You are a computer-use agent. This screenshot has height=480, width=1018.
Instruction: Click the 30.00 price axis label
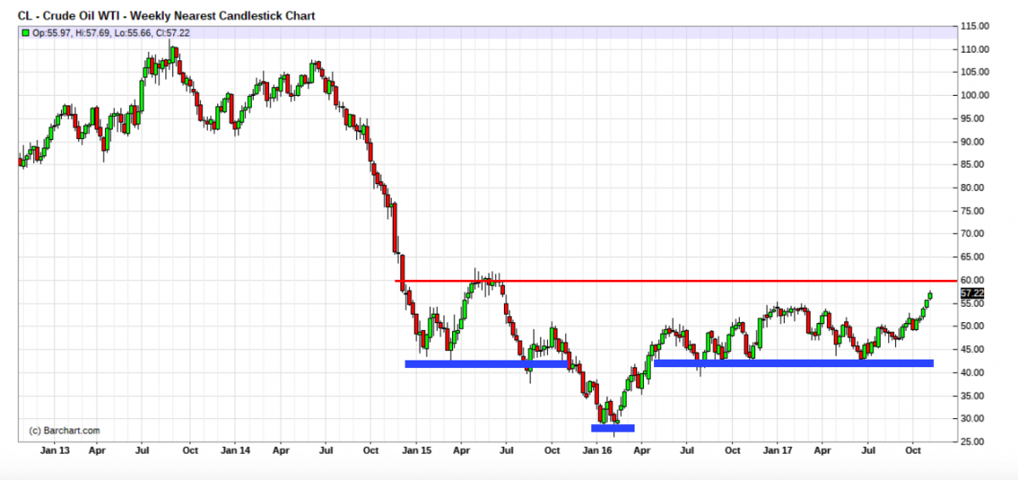tap(972, 419)
